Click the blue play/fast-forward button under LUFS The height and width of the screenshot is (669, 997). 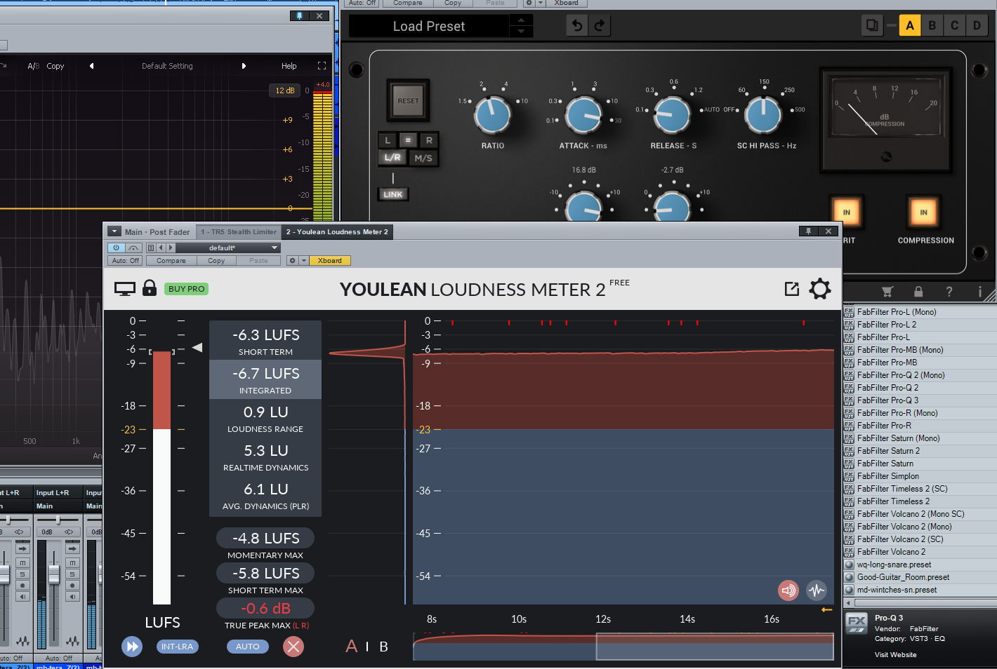pyautogui.click(x=132, y=647)
